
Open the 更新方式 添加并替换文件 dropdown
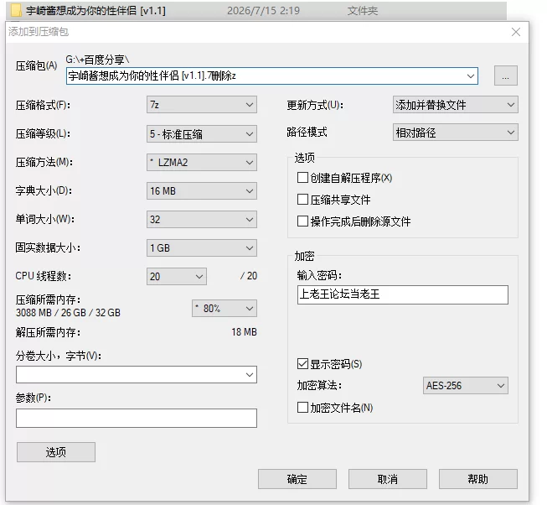click(x=455, y=104)
